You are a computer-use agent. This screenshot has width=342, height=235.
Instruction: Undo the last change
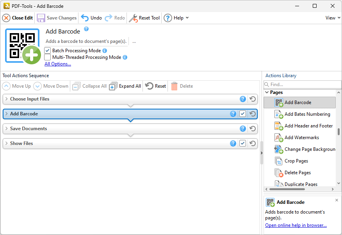tap(91, 18)
